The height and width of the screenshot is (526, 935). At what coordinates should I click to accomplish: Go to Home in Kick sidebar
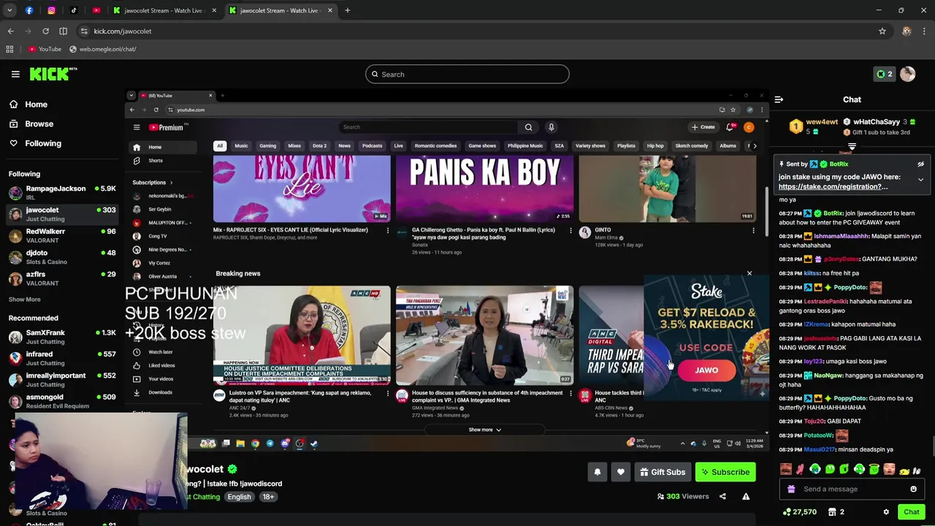(x=36, y=104)
